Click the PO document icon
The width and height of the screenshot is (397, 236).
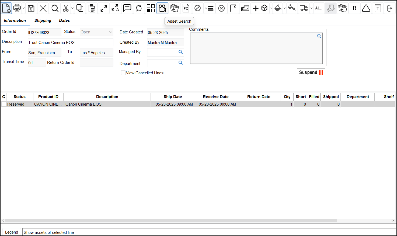(x=186, y=8)
